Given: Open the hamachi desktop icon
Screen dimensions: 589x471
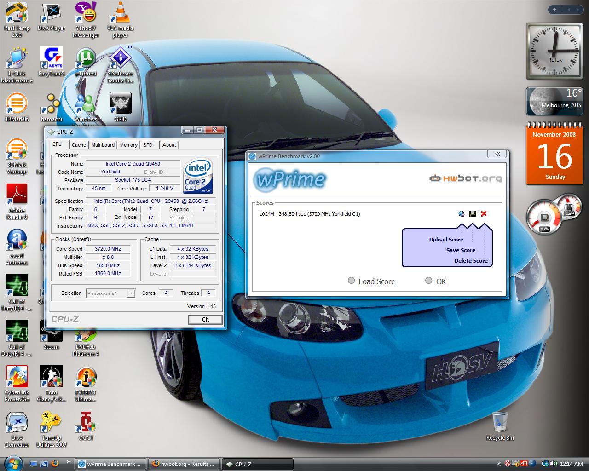Looking at the screenshot, I should (51, 108).
